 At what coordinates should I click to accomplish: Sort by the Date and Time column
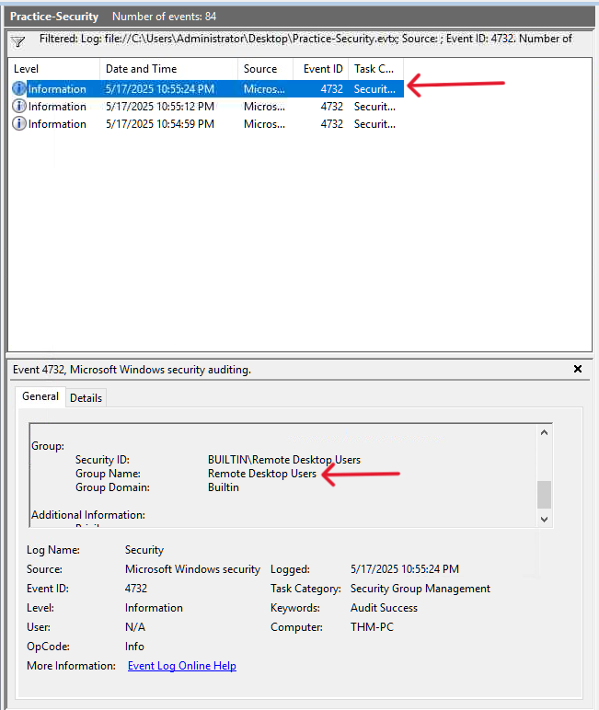pos(167,69)
